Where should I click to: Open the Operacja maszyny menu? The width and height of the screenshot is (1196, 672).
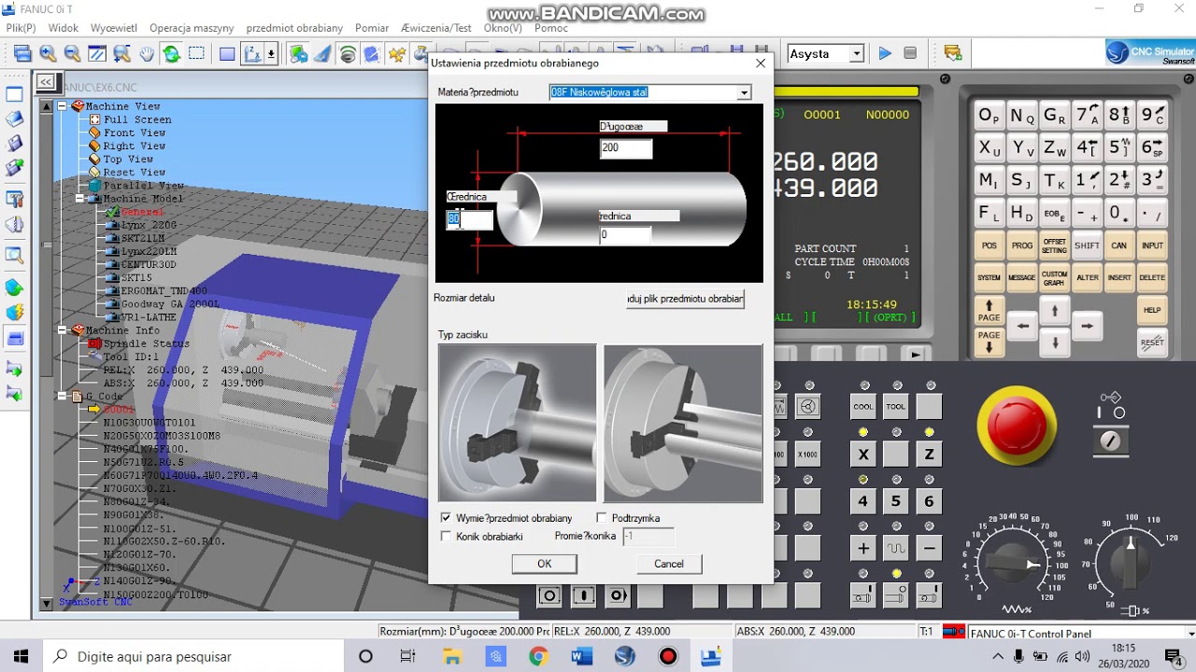coord(192,28)
